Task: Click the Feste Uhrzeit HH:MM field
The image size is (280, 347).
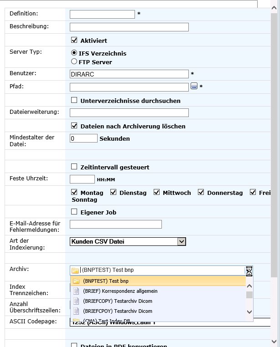Action: click(x=82, y=179)
